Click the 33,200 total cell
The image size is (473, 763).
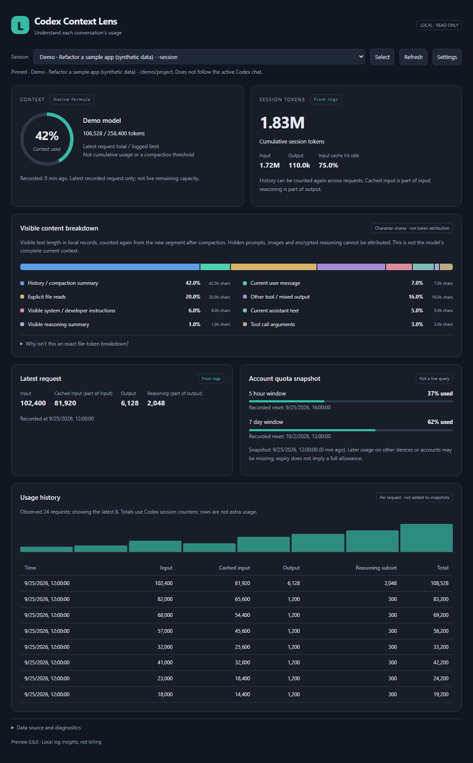coord(441,647)
